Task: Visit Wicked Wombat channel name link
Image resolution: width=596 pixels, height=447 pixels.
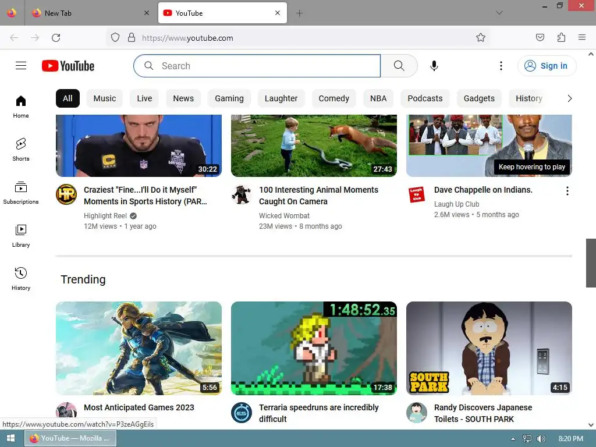Action: [284, 216]
